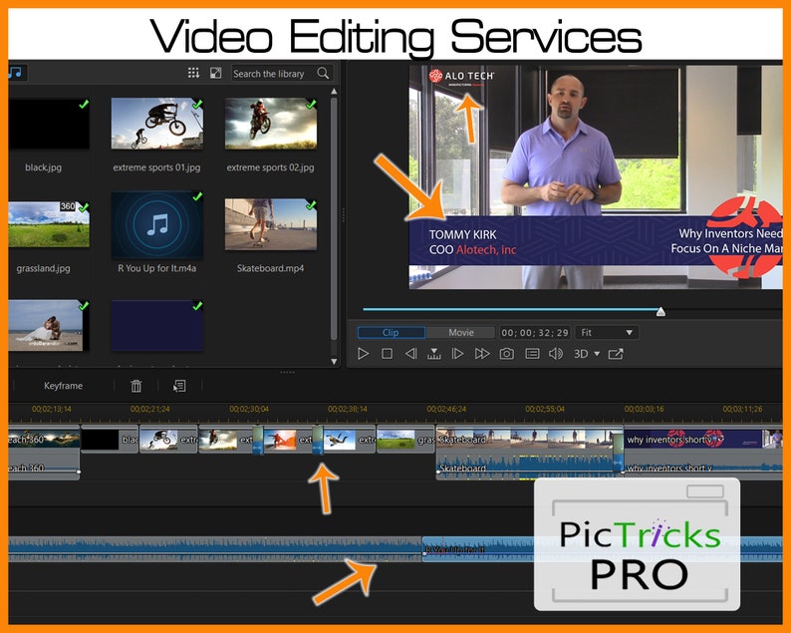Undock the preview window
Image resolution: width=791 pixels, height=633 pixels.
coord(616,354)
